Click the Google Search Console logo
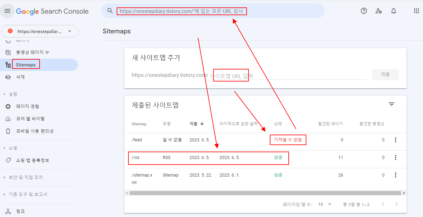The height and width of the screenshot is (217, 423). coord(52,11)
